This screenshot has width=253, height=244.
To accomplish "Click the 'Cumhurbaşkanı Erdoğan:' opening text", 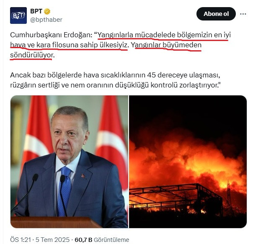I will click(51, 35).
